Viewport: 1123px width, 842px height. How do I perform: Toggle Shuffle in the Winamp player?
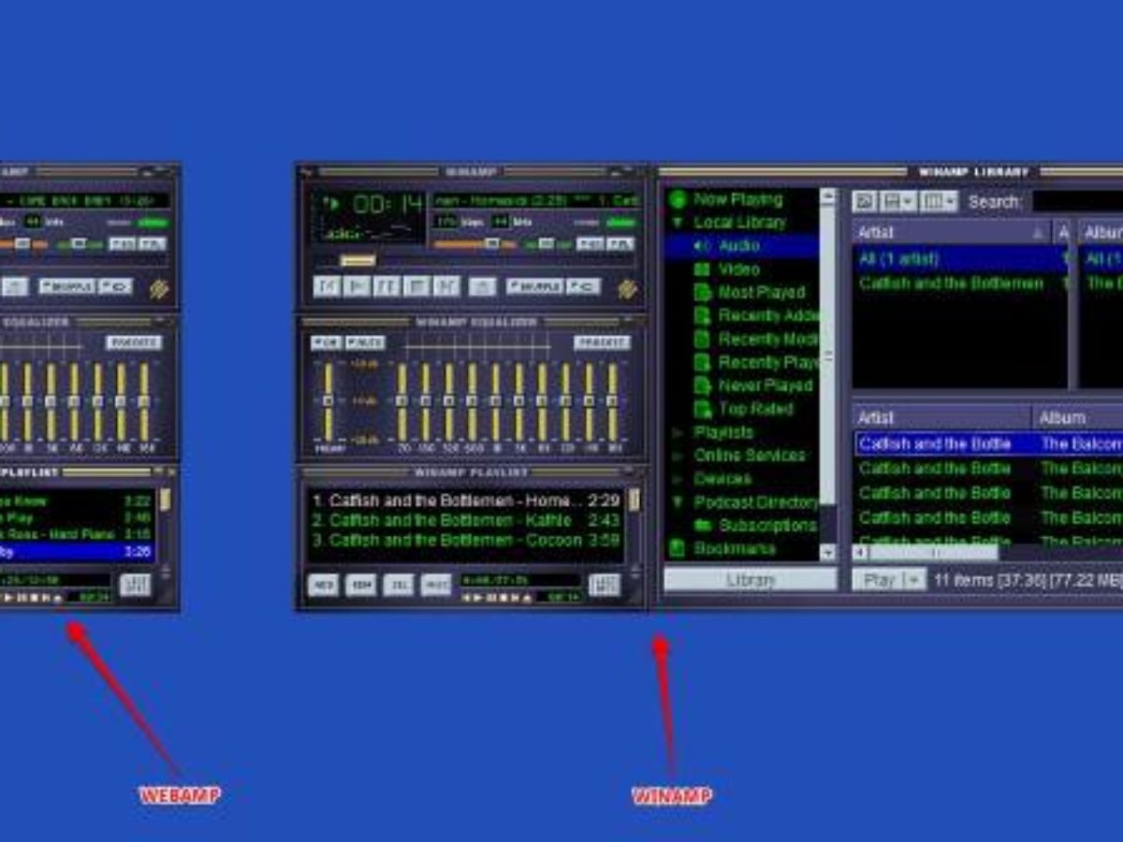[x=534, y=286]
